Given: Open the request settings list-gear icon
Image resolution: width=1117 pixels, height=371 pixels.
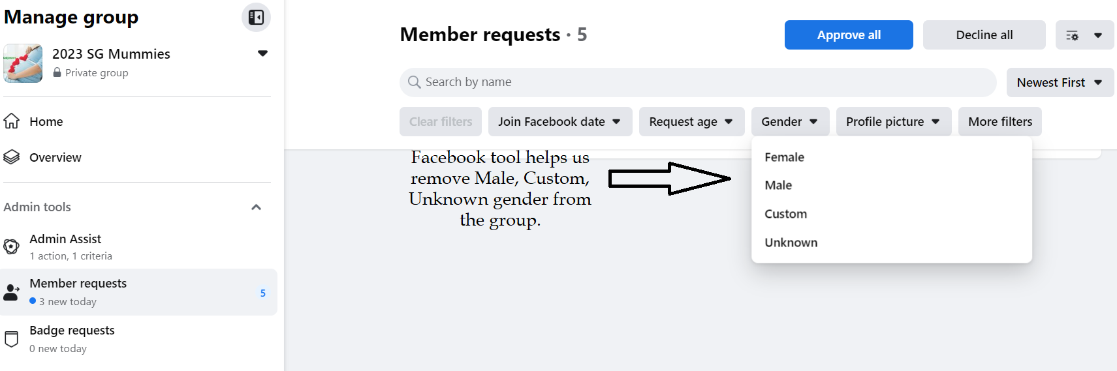Looking at the screenshot, I should point(1072,35).
